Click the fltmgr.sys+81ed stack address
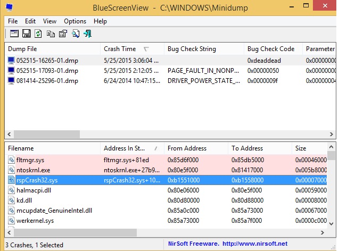This screenshot has height=251, width=339. [126, 160]
